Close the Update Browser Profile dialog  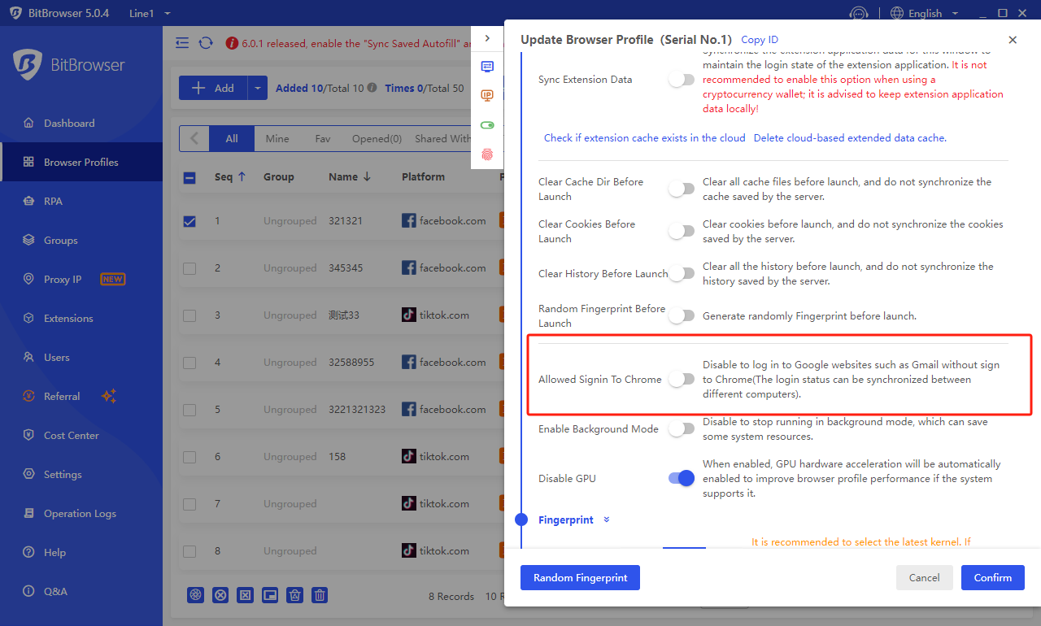point(1013,40)
